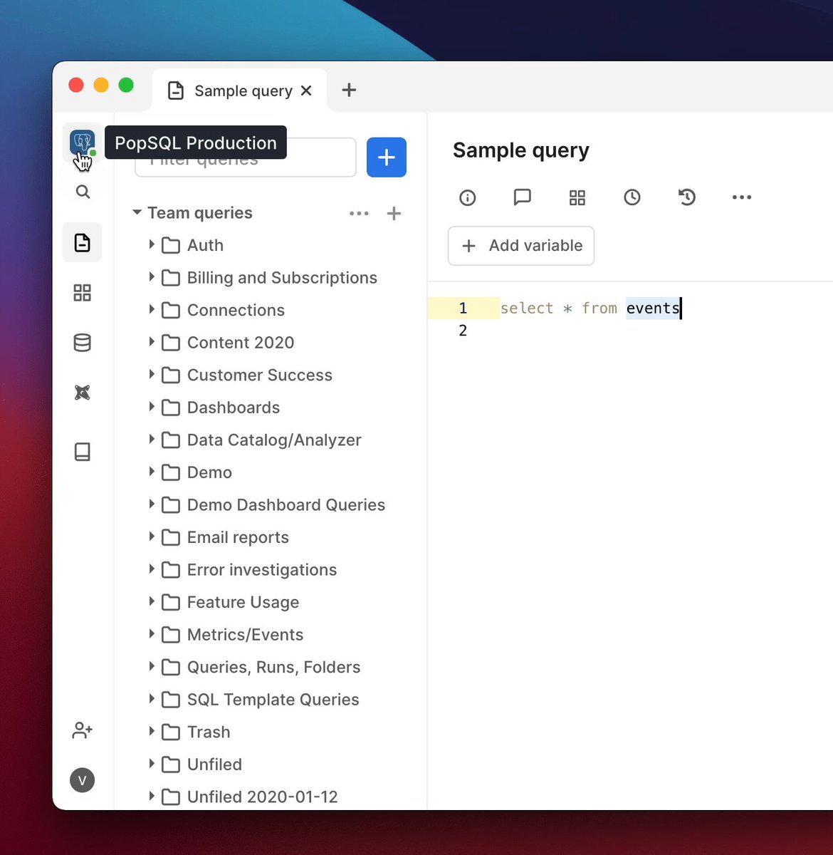Collapse the Team queries section
The image size is (833, 855).
click(137, 212)
